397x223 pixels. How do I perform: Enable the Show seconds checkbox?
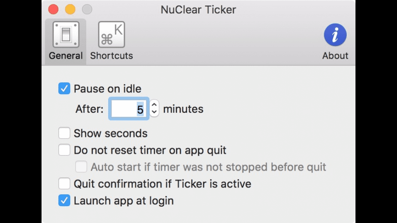(64, 133)
